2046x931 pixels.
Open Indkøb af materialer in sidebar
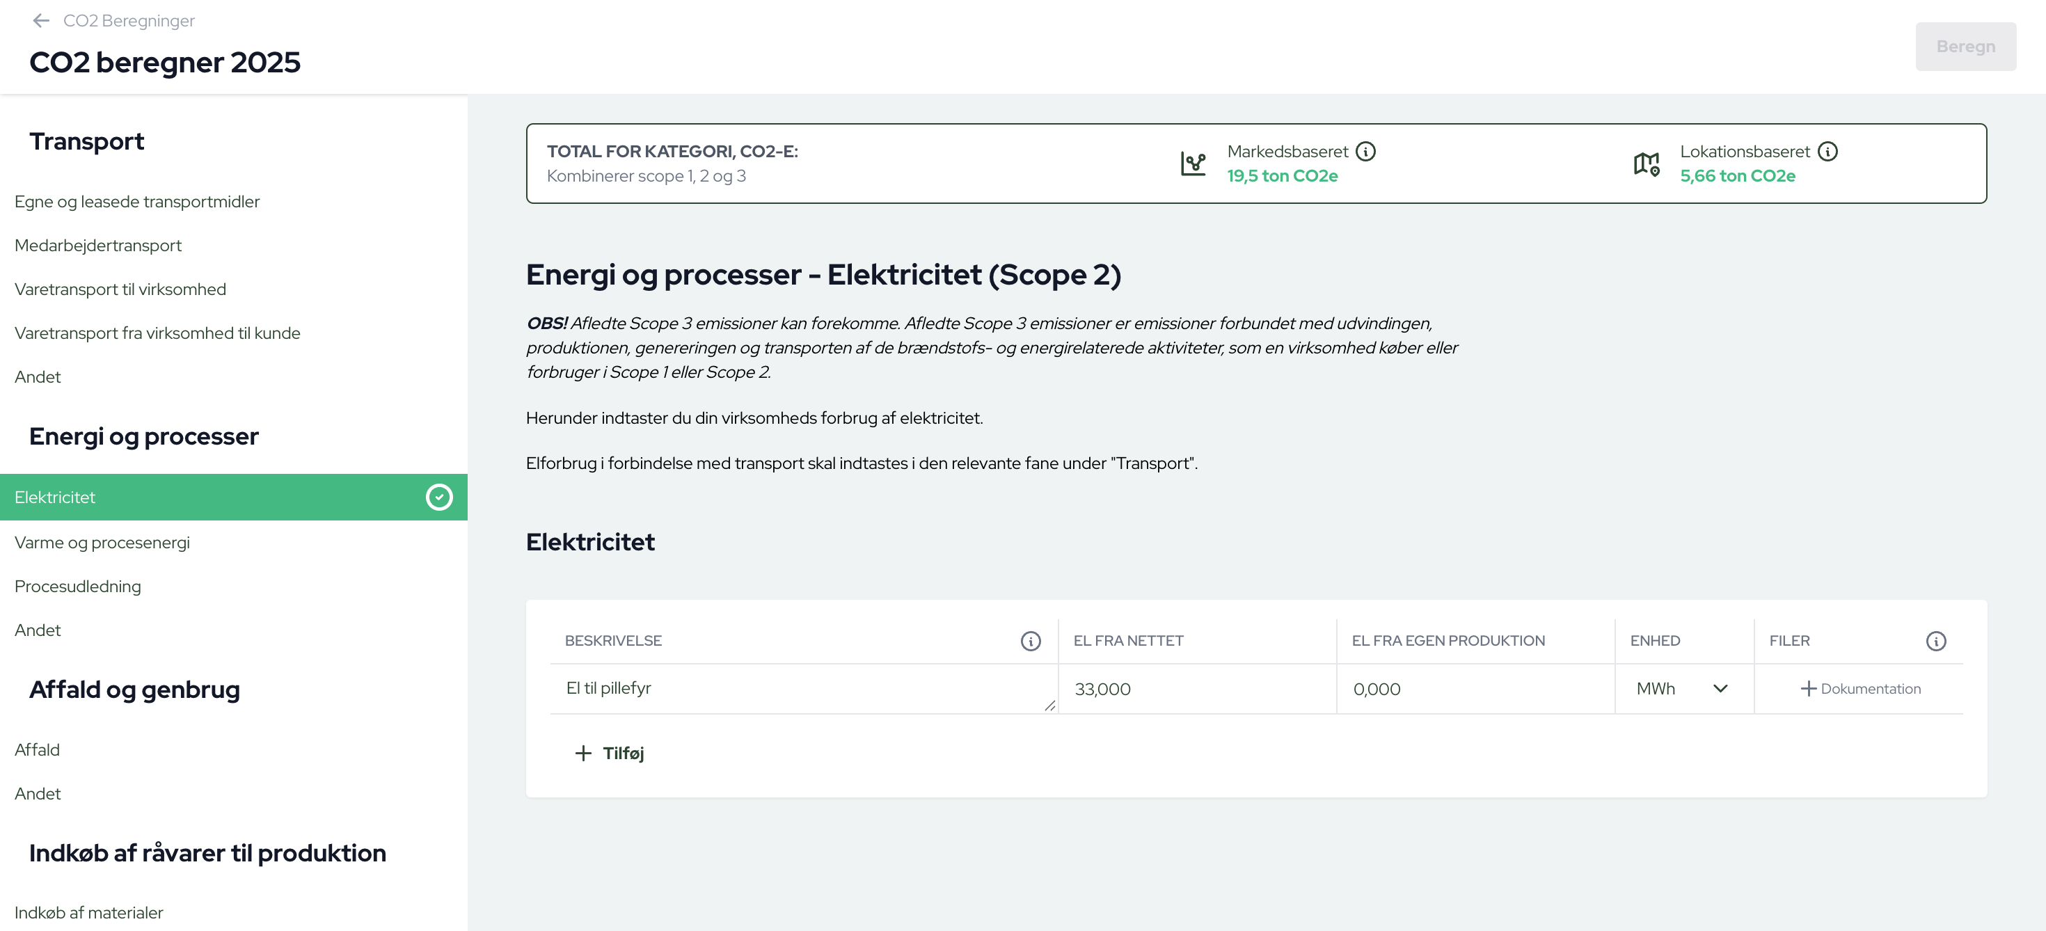click(89, 913)
